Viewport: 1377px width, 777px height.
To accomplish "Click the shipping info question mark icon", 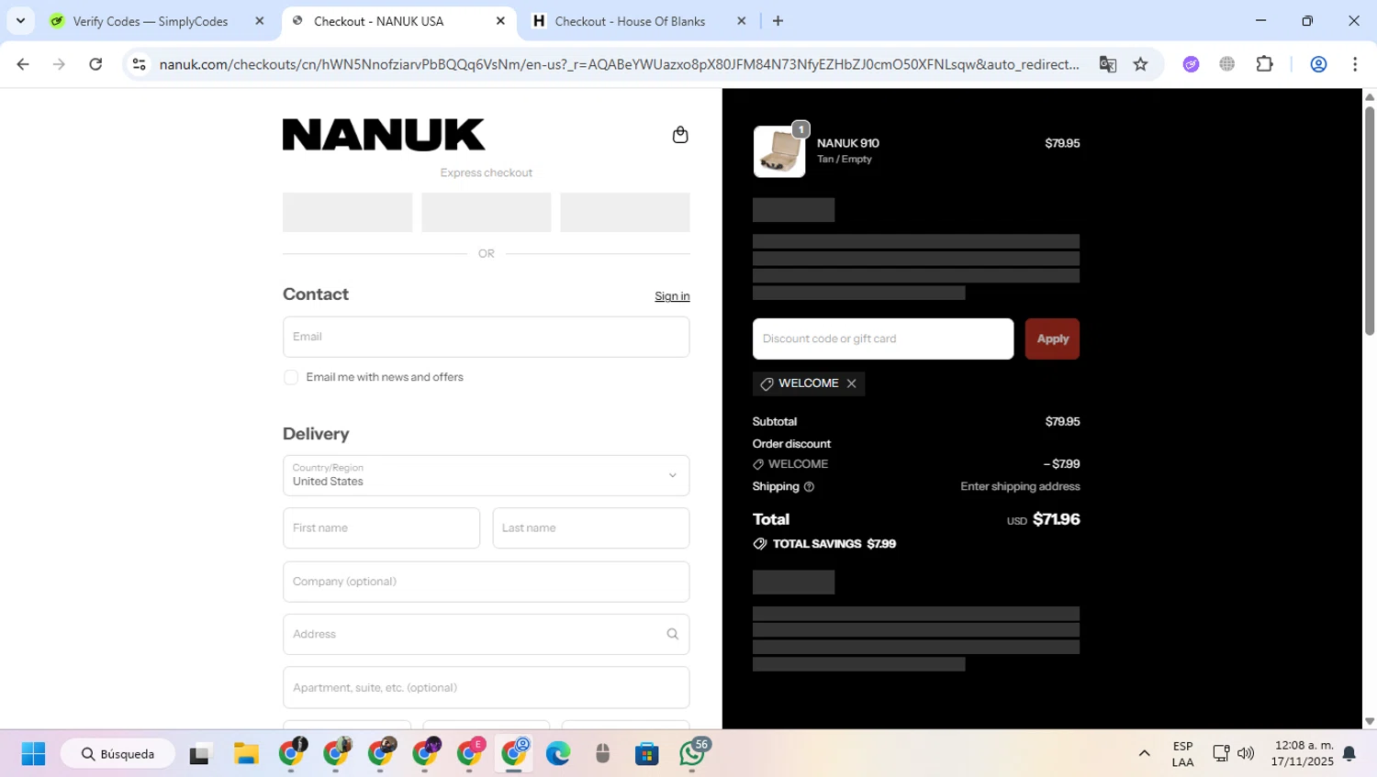I will (809, 487).
